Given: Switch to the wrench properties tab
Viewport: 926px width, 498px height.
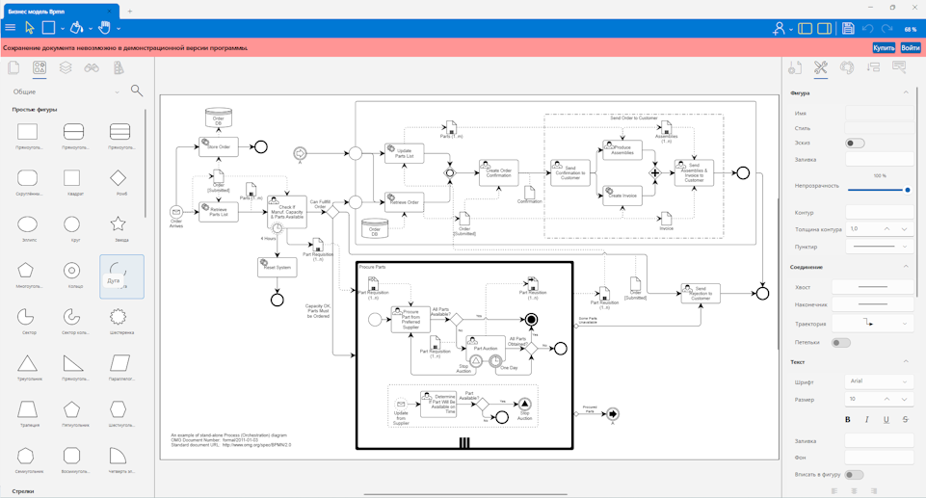Looking at the screenshot, I should 821,68.
